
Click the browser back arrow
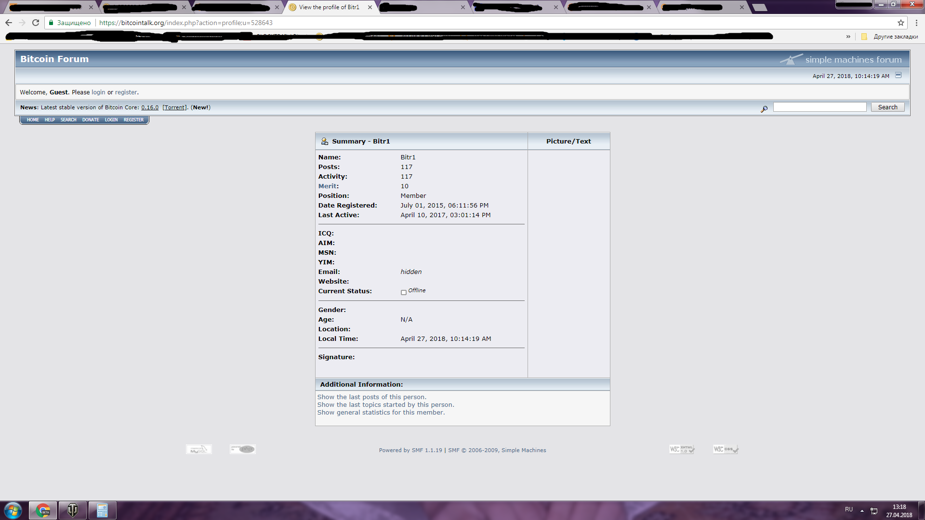9,23
